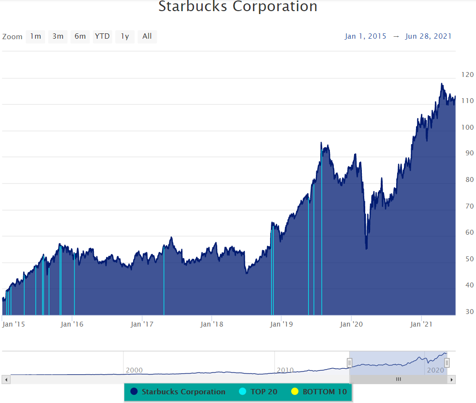476x403 pixels.
Task: Click the yellow BOTTOM 10 legend marker
Action: pyautogui.click(x=295, y=391)
